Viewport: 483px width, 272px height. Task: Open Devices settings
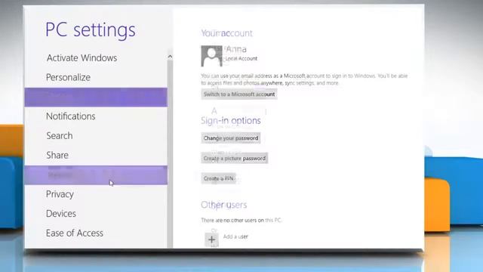pos(61,213)
